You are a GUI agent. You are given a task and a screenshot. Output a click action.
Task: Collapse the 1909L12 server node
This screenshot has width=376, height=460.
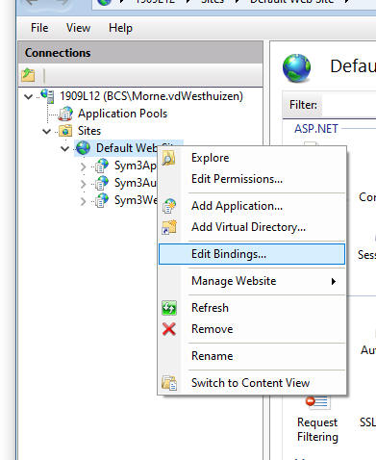click(x=29, y=96)
